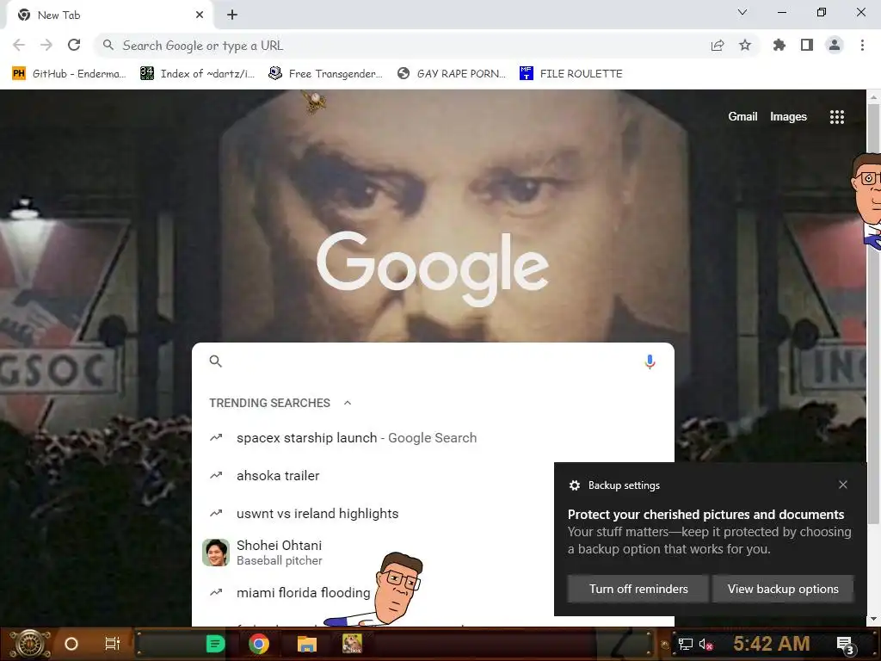This screenshot has height=661, width=881.
Task: Reload the page using the refresh icon
Action: [x=74, y=45]
